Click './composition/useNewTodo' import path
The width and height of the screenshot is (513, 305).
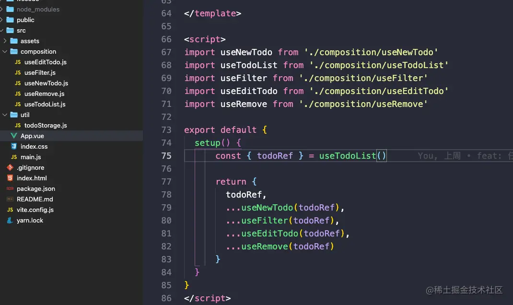tap(371, 52)
